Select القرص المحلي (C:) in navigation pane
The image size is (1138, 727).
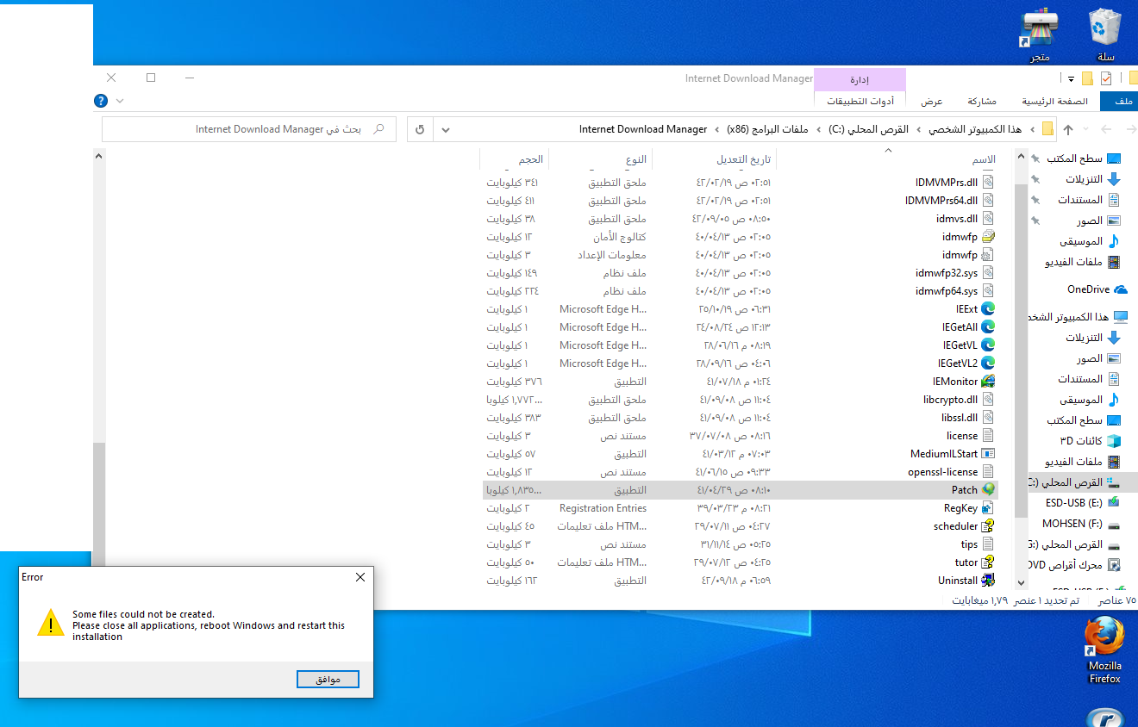[x=1083, y=482]
